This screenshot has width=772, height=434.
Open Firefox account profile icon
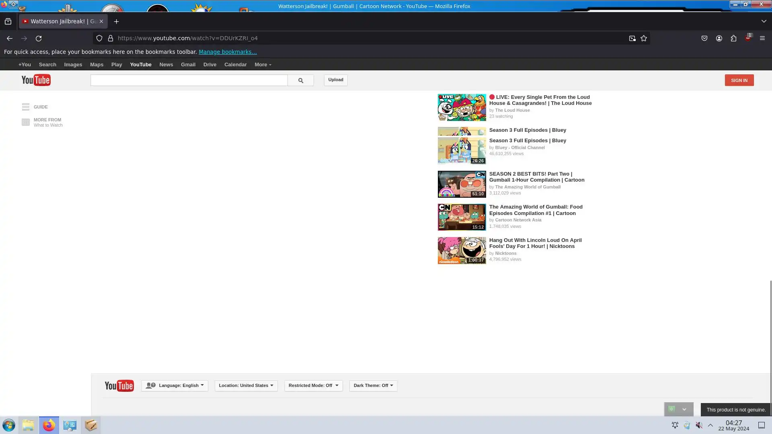pos(719,38)
